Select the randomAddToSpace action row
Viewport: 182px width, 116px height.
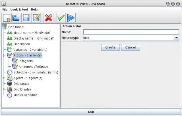33,67
